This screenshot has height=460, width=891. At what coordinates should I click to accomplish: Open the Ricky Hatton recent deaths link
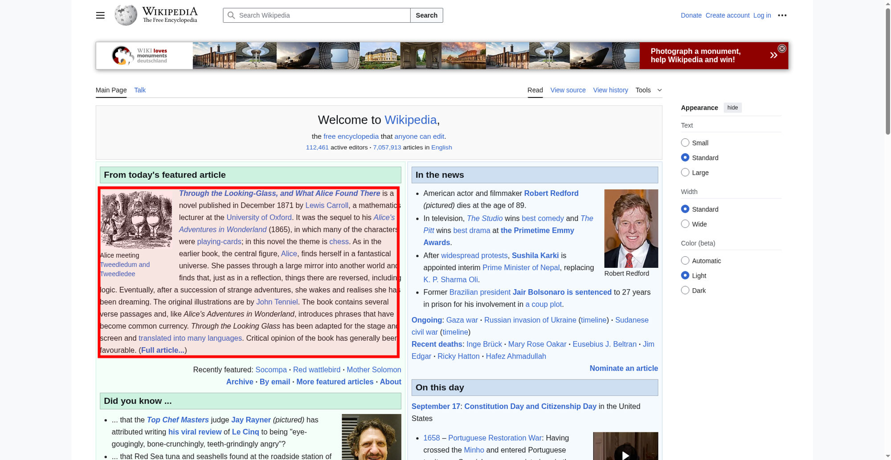(x=458, y=356)
